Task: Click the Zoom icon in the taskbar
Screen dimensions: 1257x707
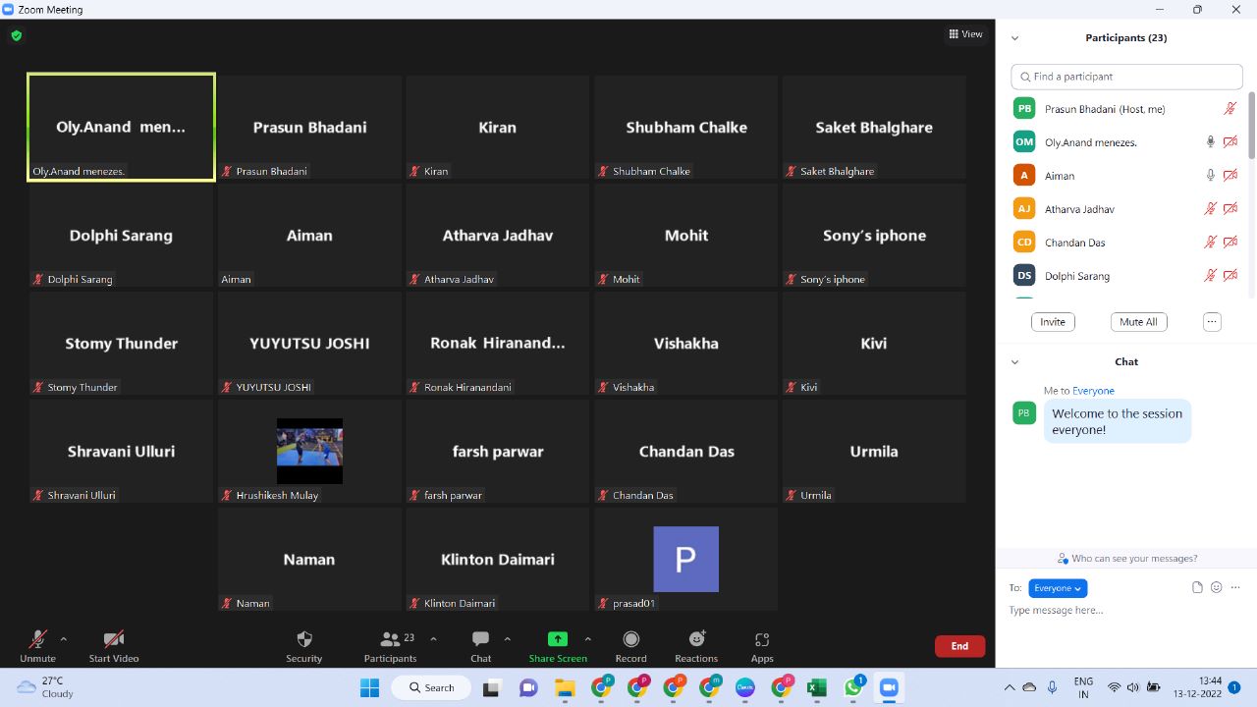Action: tap(890, 688)
